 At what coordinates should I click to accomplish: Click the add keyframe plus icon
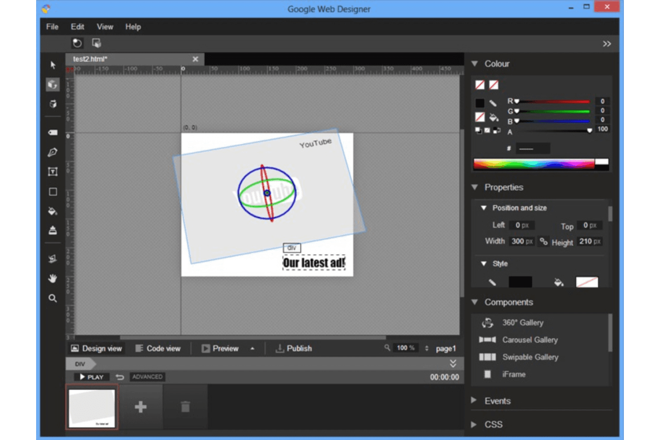pos(140,407)
